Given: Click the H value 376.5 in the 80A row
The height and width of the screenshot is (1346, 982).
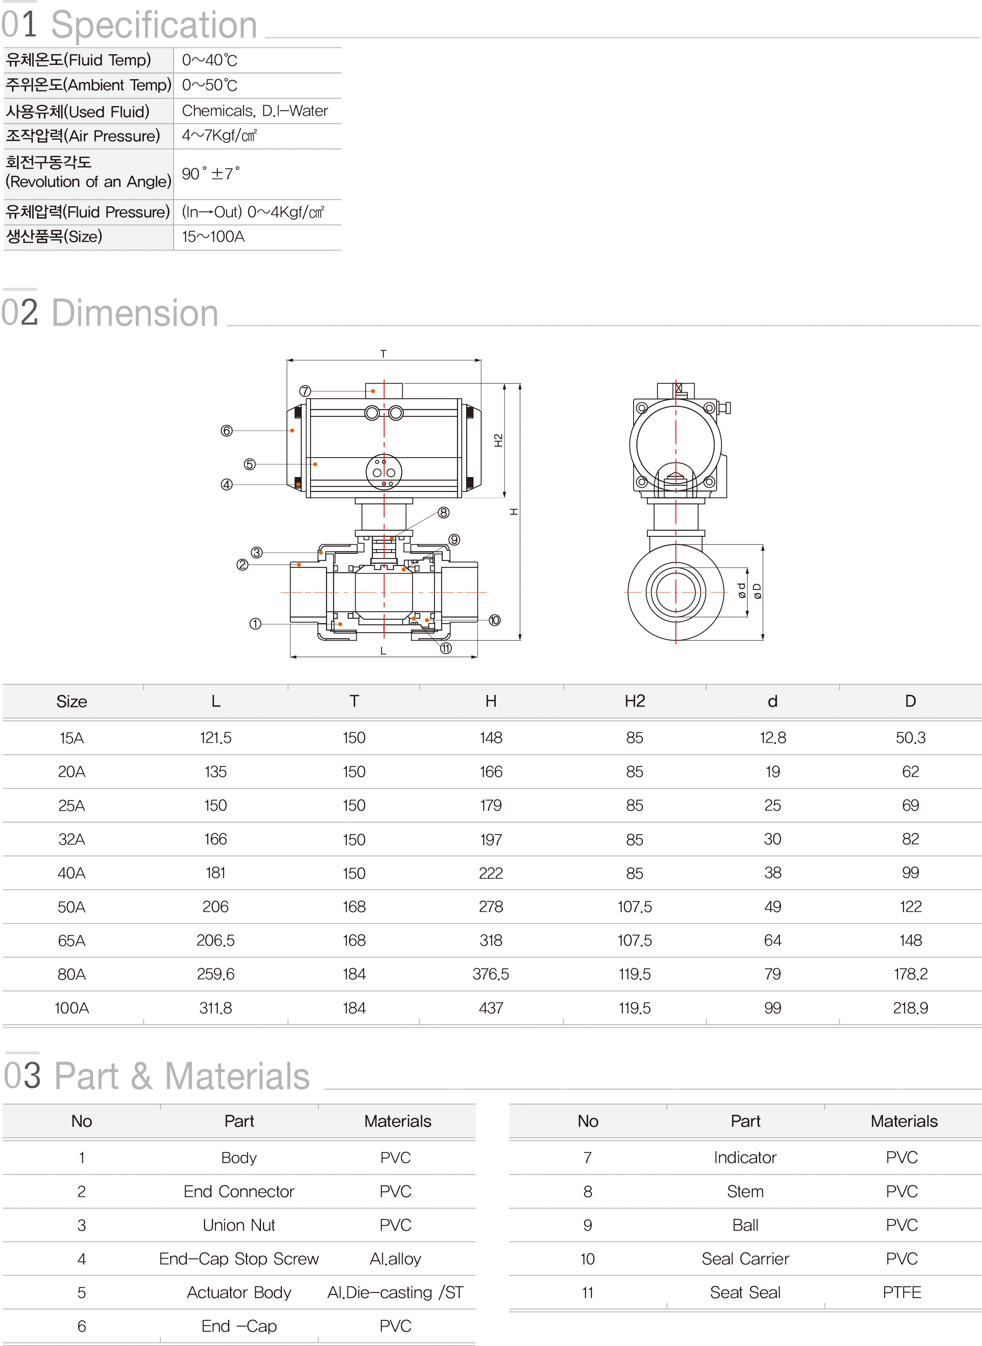Looking at the screenshot, I should [491, 974].
